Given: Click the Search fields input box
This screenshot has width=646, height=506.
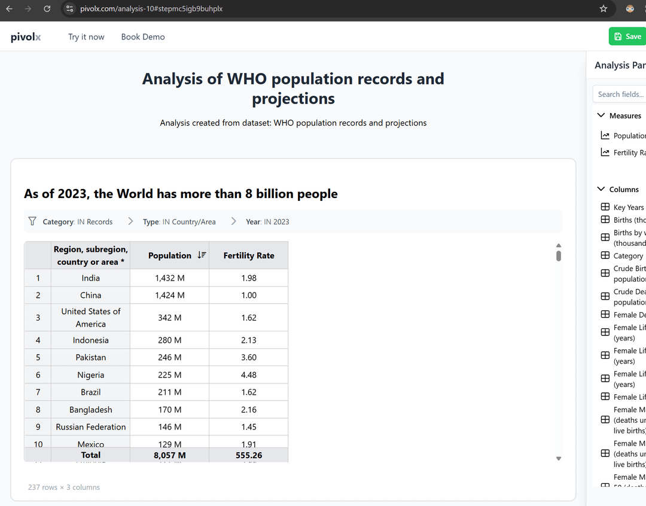Looking at the screenshot, I should point(620,95).
